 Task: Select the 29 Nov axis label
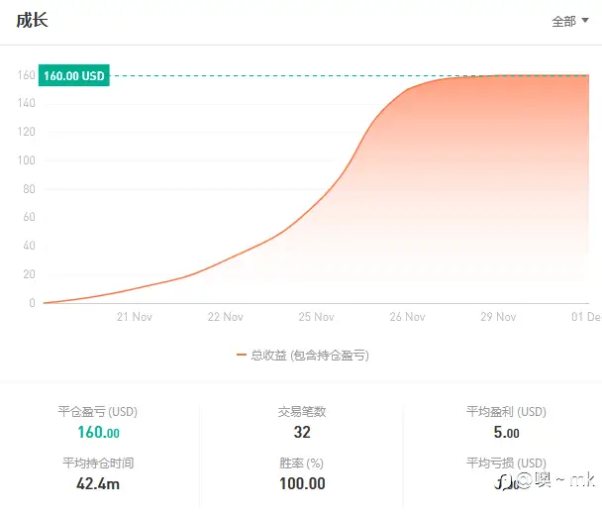498,317
